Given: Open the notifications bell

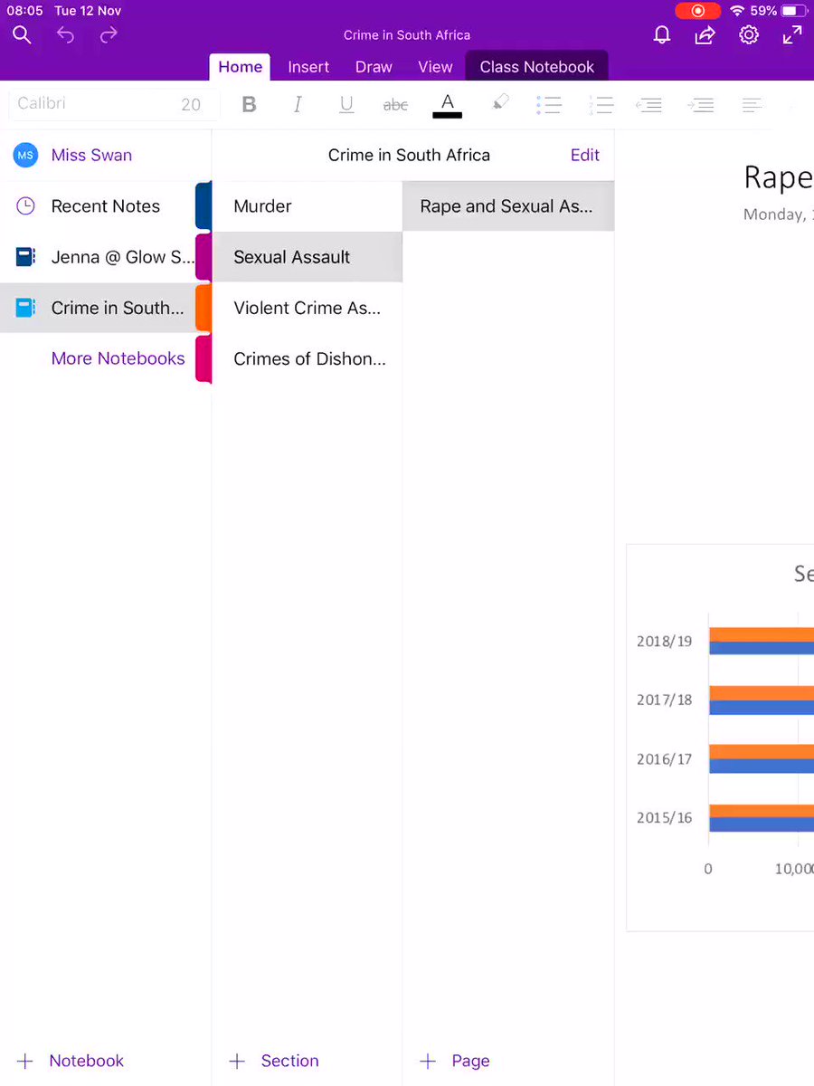Looking at the screenshot, I should 662,35.
